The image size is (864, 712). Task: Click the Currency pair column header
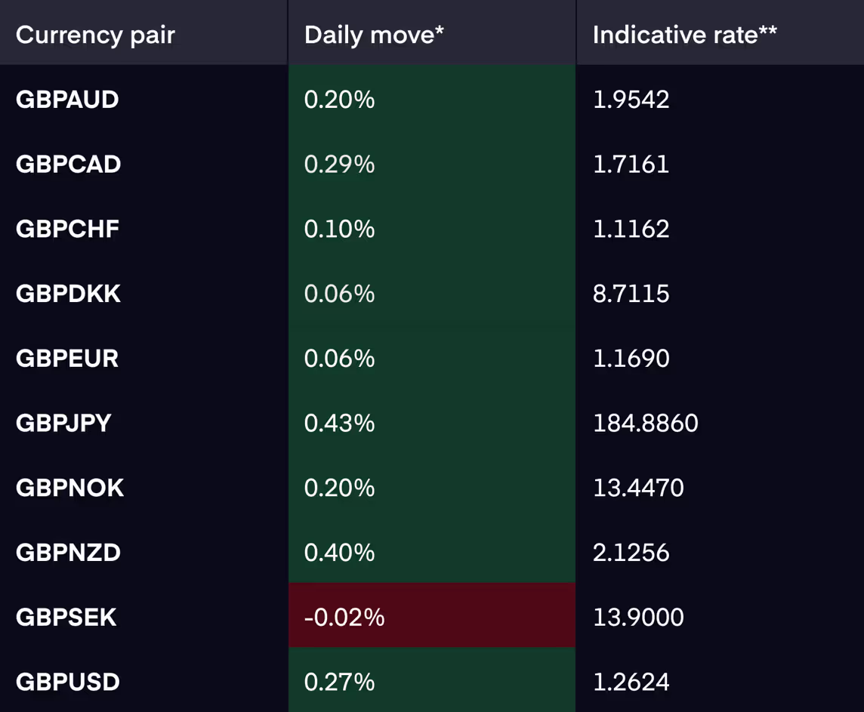click(95, 35)
